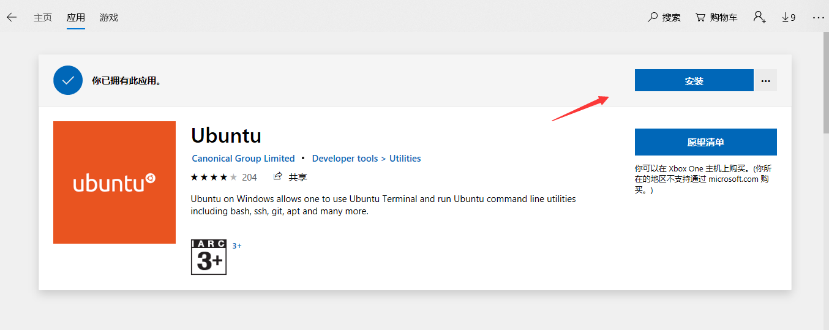829x330 pixels.
Task: Open the Utilities category link
Action: tap(405, 159)
